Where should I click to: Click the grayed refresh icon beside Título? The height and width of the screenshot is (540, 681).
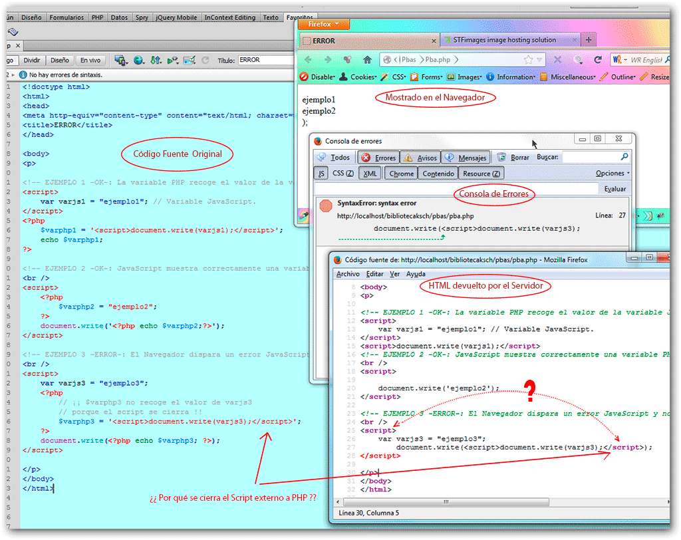[x=205, y=61]
